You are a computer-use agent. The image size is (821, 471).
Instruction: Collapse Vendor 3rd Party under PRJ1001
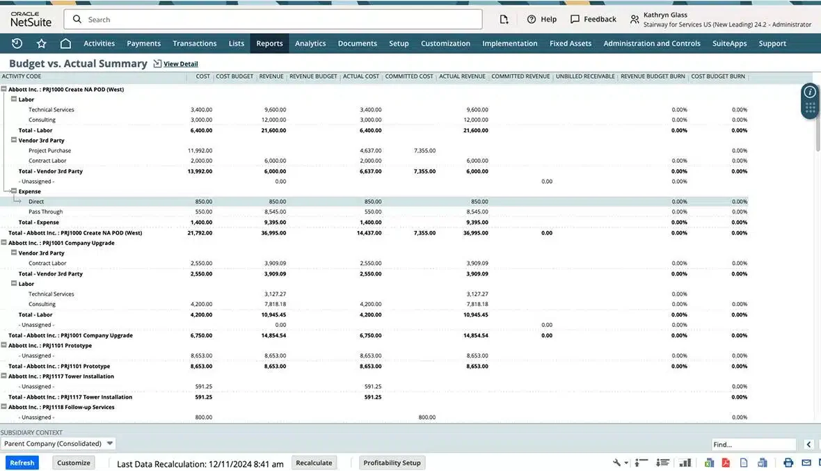14,253
